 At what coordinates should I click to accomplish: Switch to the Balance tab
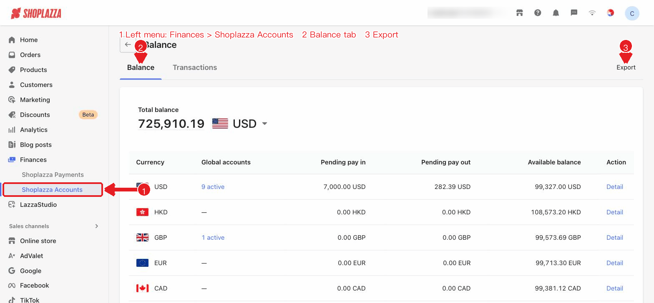click(141, 67)
